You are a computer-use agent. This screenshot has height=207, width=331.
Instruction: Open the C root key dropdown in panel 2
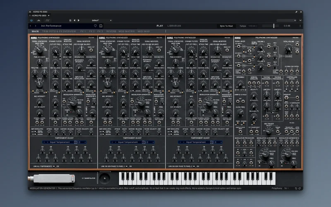(150, 142)
